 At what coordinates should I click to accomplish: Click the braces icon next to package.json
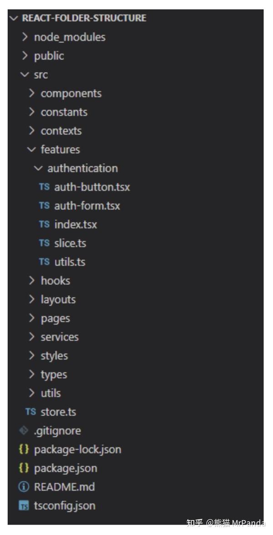tap(24, 468)
